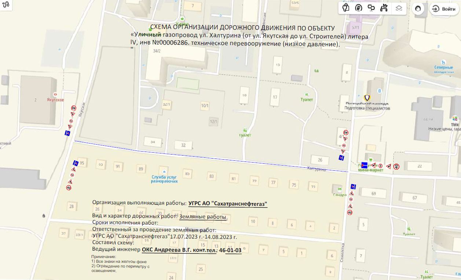Click house number 83 on map
Image resolution: width=461 pixels, height=280 pixels.
point(211,177)
